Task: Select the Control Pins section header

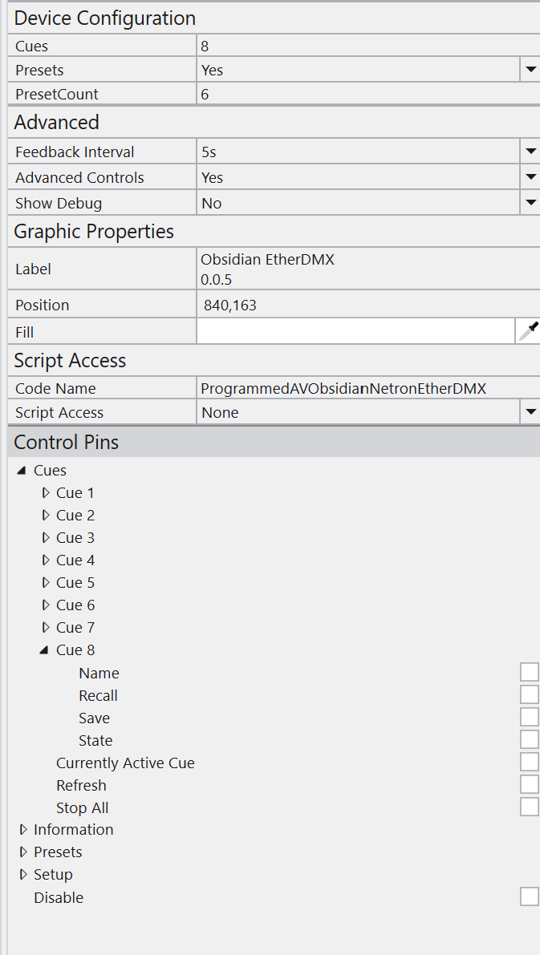Action: 274,442
